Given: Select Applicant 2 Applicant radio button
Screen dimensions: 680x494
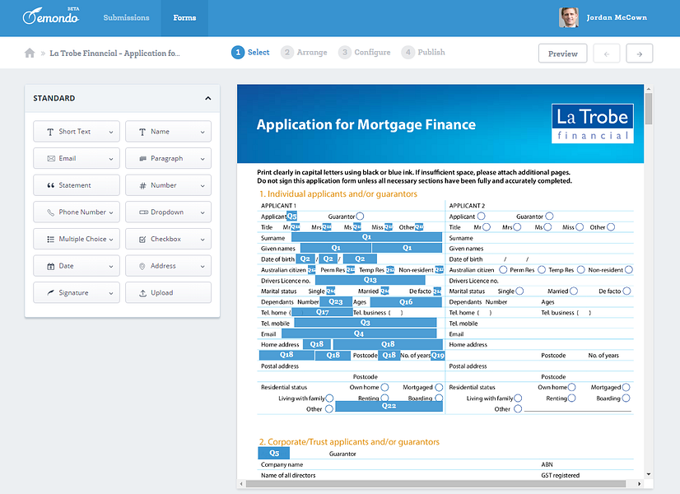Looking at the screenshot, I should pyautogui.click(x=481, y=216).
